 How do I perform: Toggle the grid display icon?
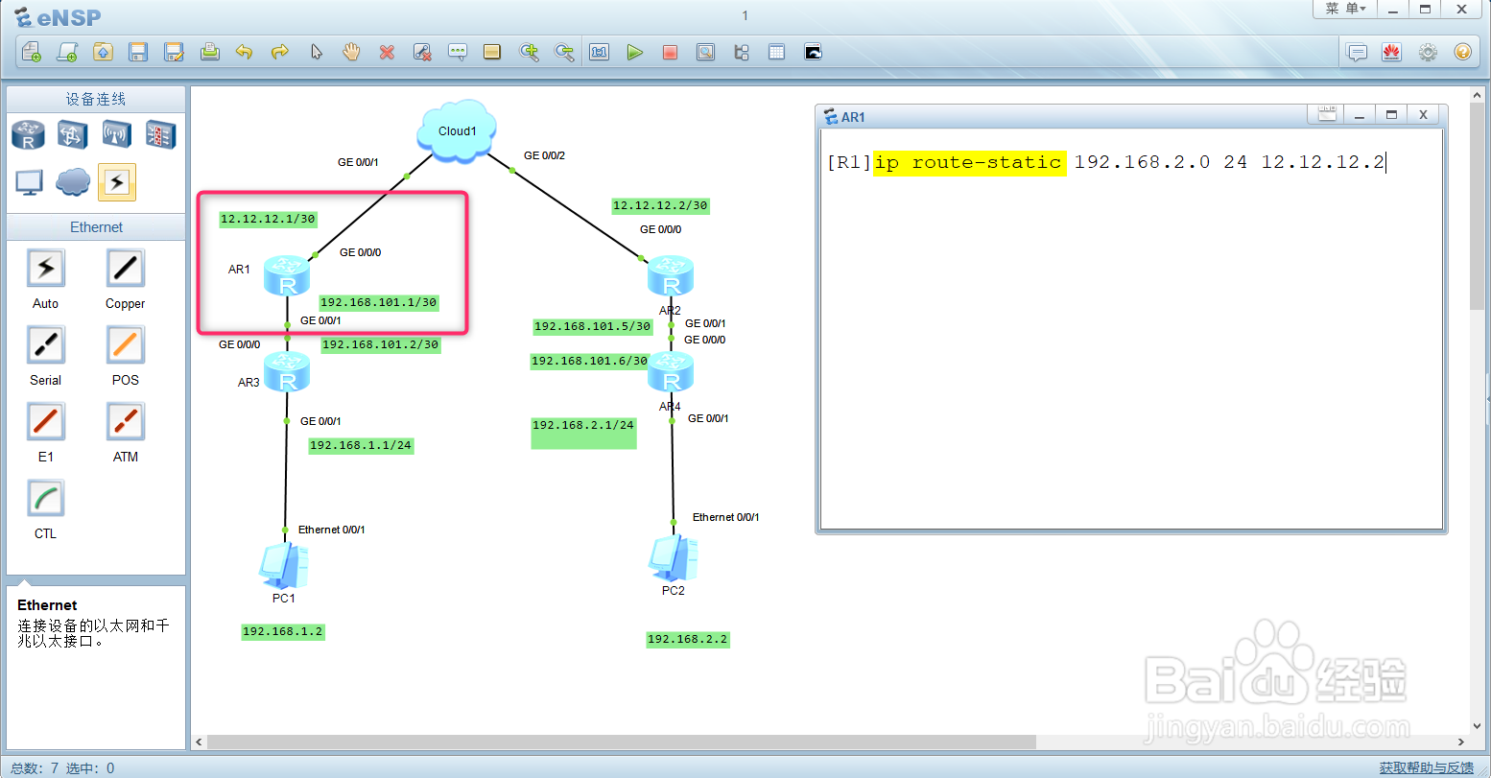[776, 52]
